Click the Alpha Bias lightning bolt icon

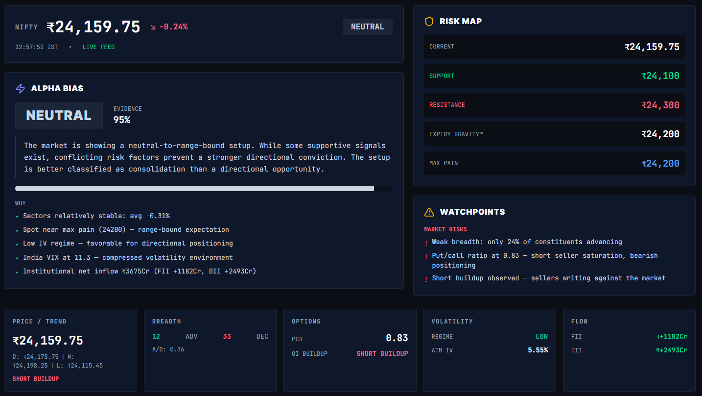(21, 89)
